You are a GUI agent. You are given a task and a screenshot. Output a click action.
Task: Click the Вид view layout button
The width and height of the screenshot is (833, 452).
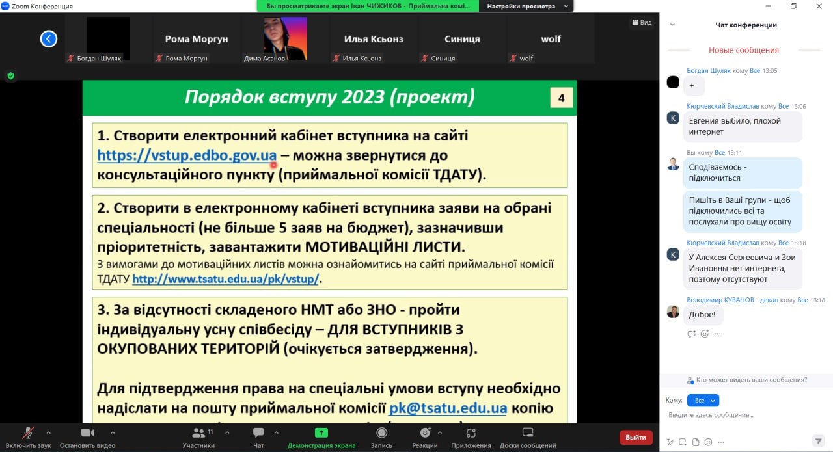(x=642, y=22)
